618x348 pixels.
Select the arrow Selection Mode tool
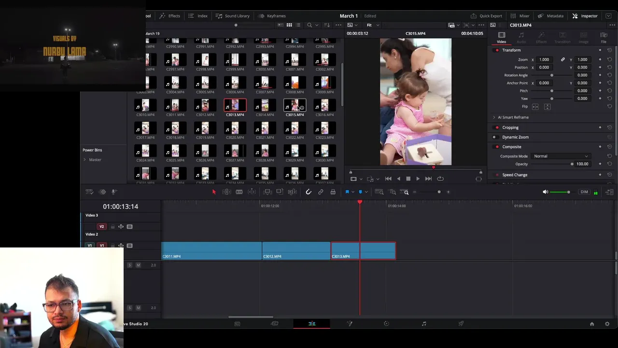click(x=214, y=192)
